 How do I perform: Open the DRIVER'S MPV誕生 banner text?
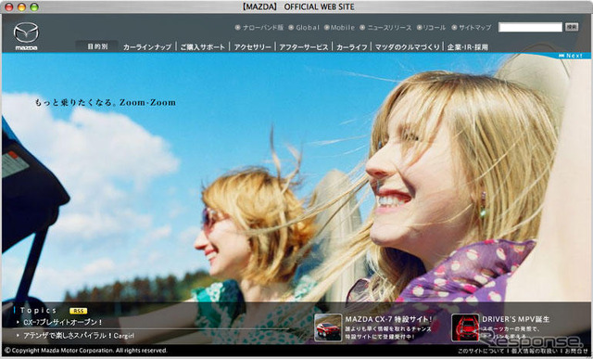click(x=516, y=319)
